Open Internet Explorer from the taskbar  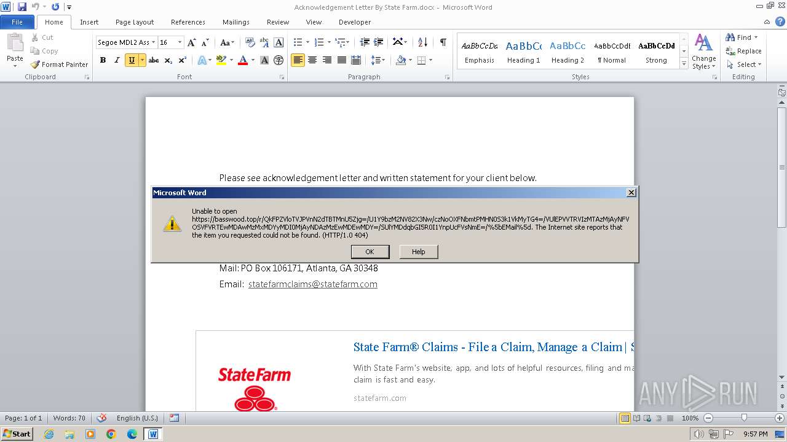[x=49, y=434]
